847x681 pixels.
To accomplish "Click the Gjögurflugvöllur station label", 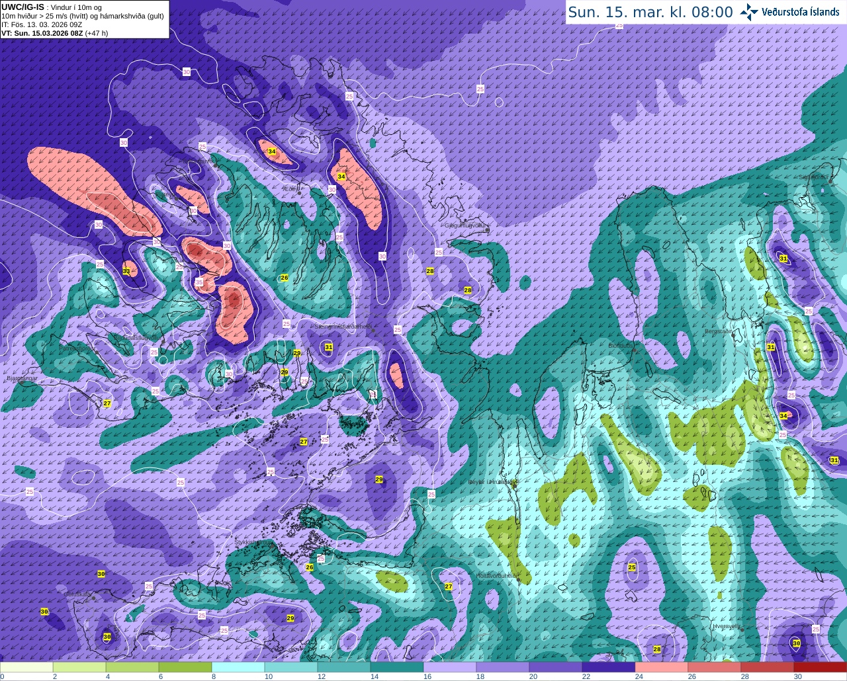I will coord(467,225).
